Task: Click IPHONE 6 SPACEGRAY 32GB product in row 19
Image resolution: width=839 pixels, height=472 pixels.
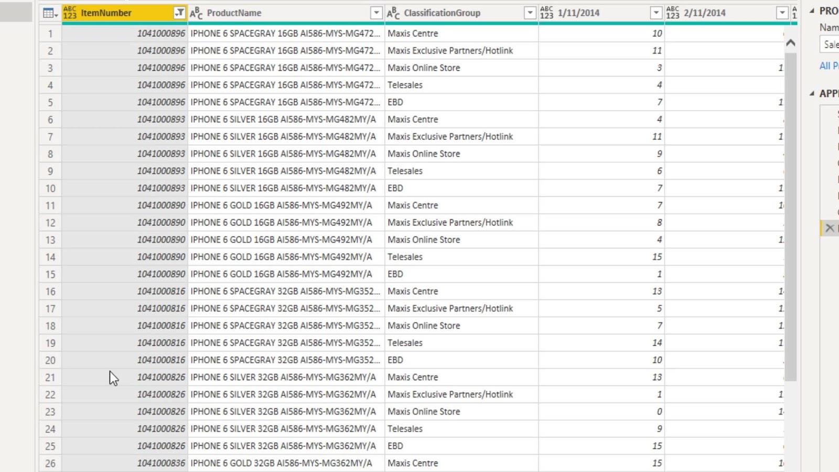Action: pos(285,343)
